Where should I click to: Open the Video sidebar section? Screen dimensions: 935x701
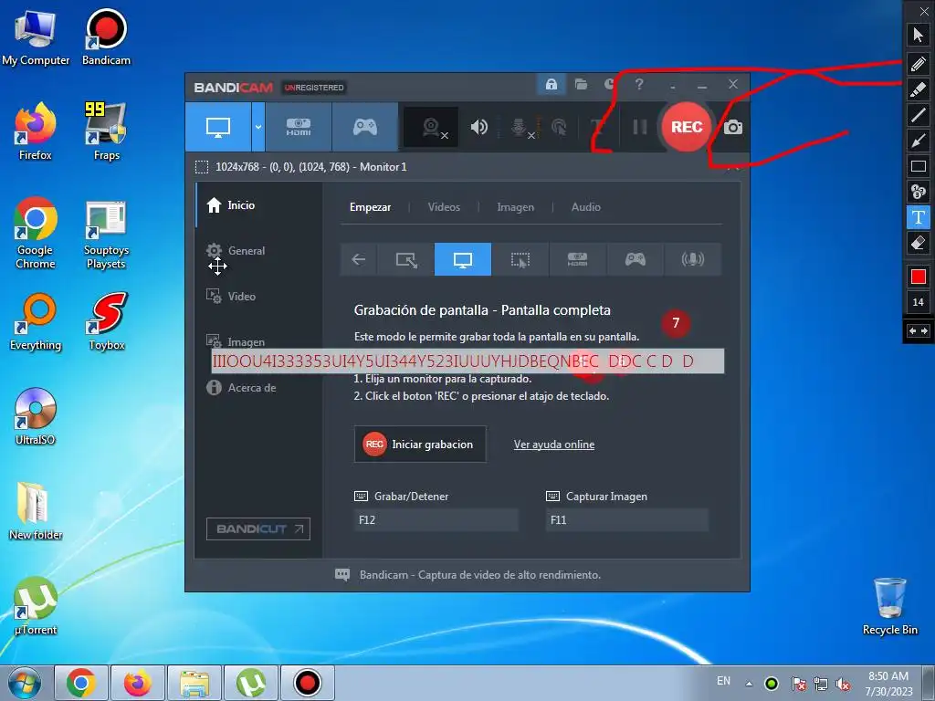point(231,297)
